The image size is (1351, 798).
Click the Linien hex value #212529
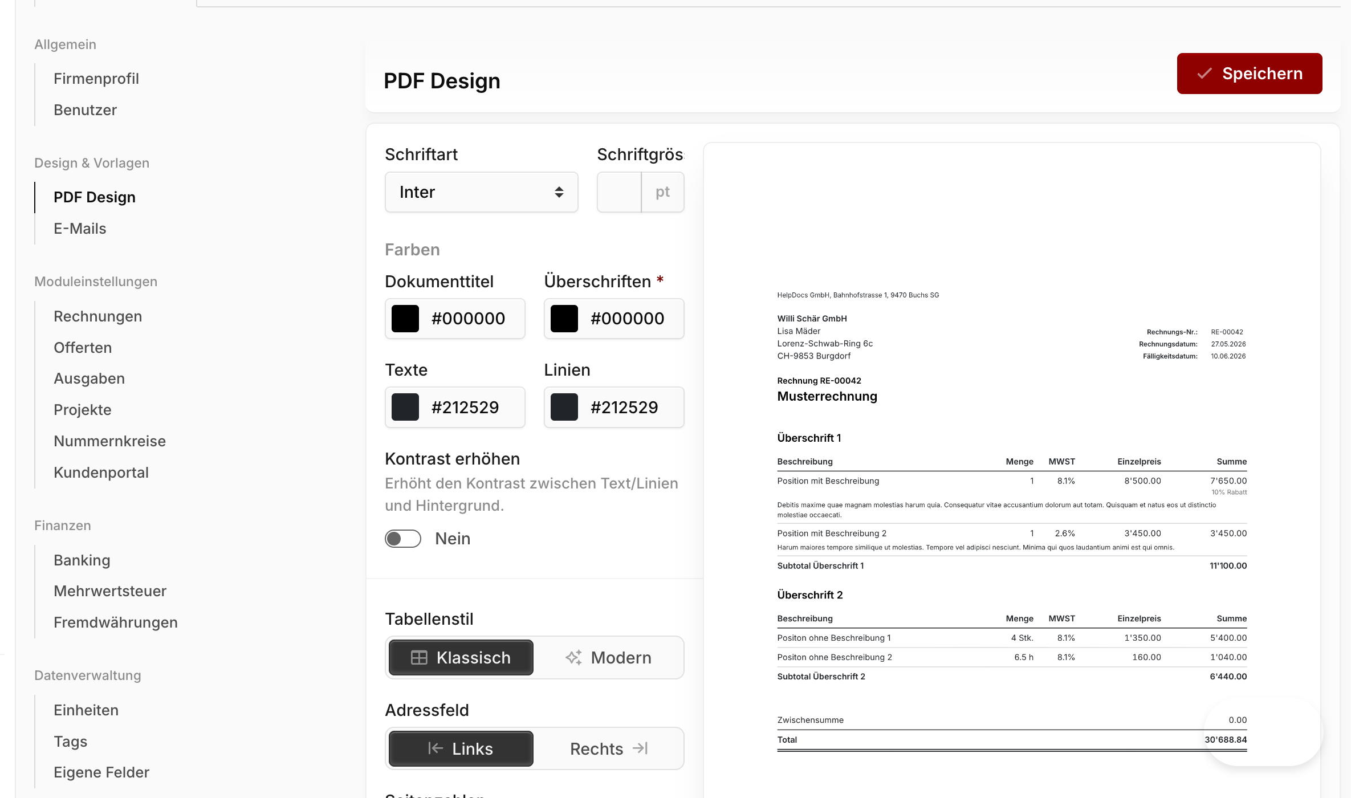point(624,407)
